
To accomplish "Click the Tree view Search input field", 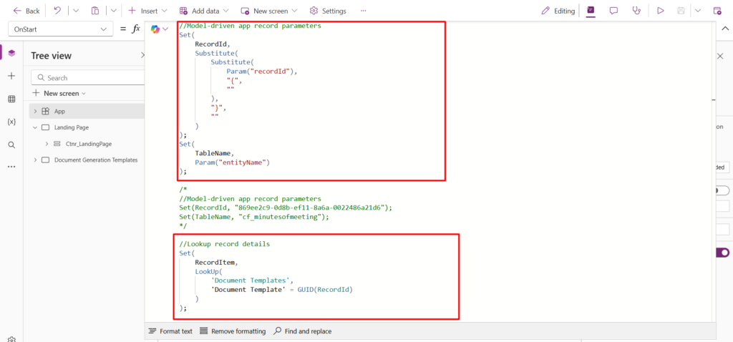I will coord(88,77).
